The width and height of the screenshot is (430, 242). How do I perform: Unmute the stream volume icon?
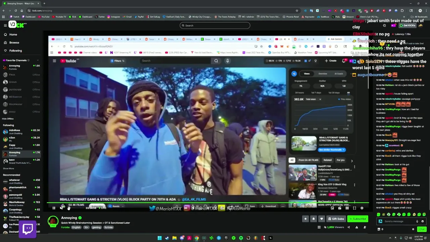pyautogui.click(x=61, y=208)
